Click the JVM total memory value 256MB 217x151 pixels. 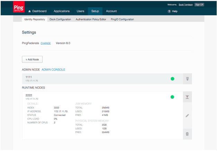click(106, 107)
